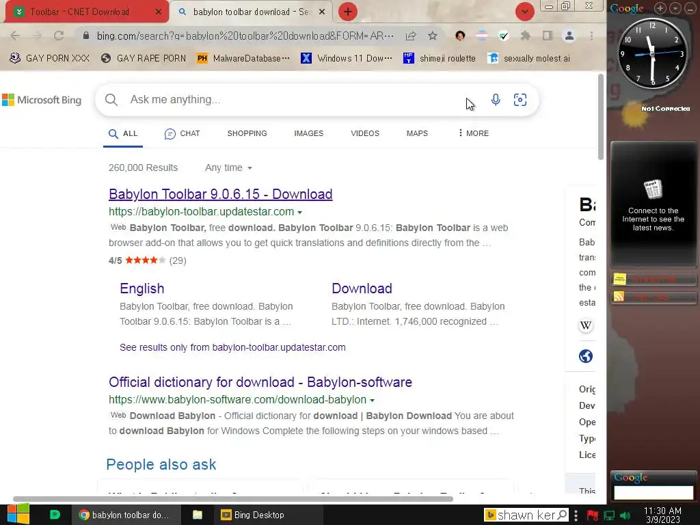
Task: View site info via the padlock icon
Action: click(86, 36)
